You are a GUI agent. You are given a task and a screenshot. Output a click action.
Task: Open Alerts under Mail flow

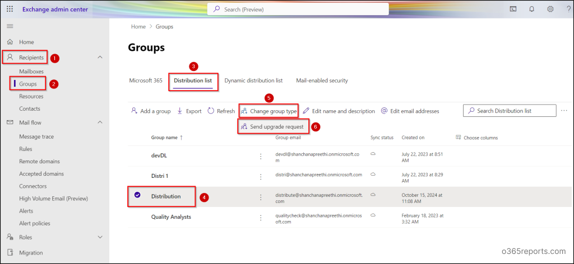(x=26, y=211)
